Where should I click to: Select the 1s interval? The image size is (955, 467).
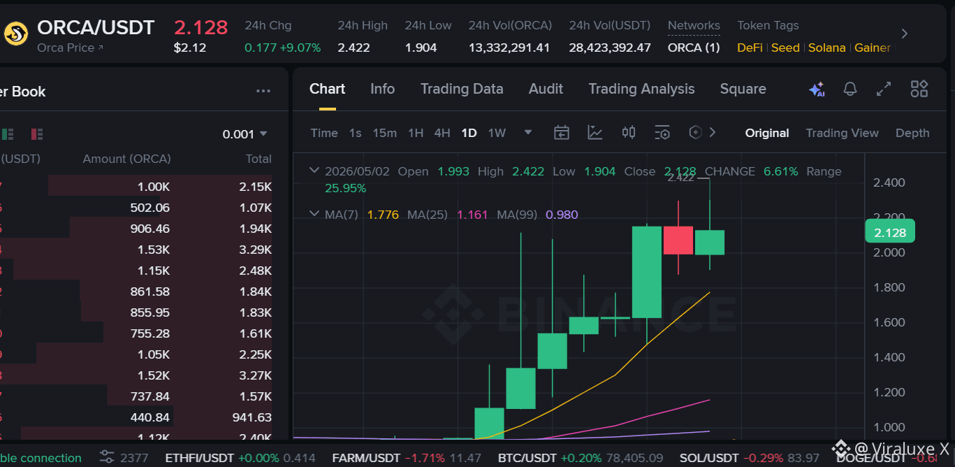pyautogui.click(x=355, y=133)
